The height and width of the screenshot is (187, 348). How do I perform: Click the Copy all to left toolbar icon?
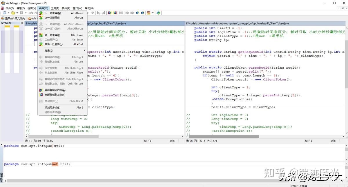115,13
